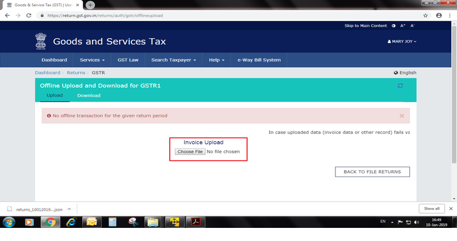Image resolution: width=457 pixels, height=241 pixels.
Task: Increase font size with A+ icon
Action: [x=403, y=26]
